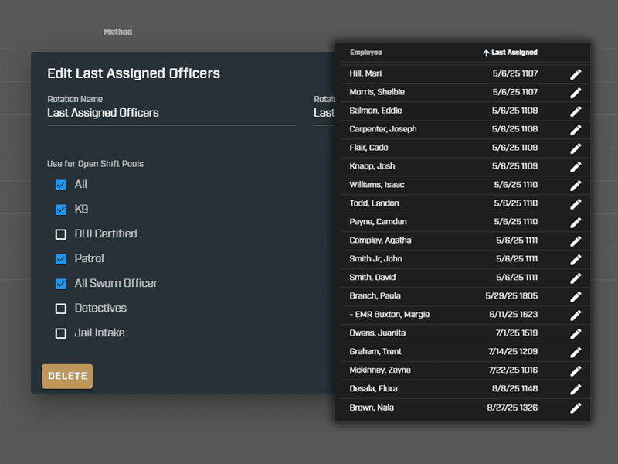Image resolution: width=618 pixels, height=464 pixels.
Task: Enable the DUI Certified checkbox
Action: [61, 234]
